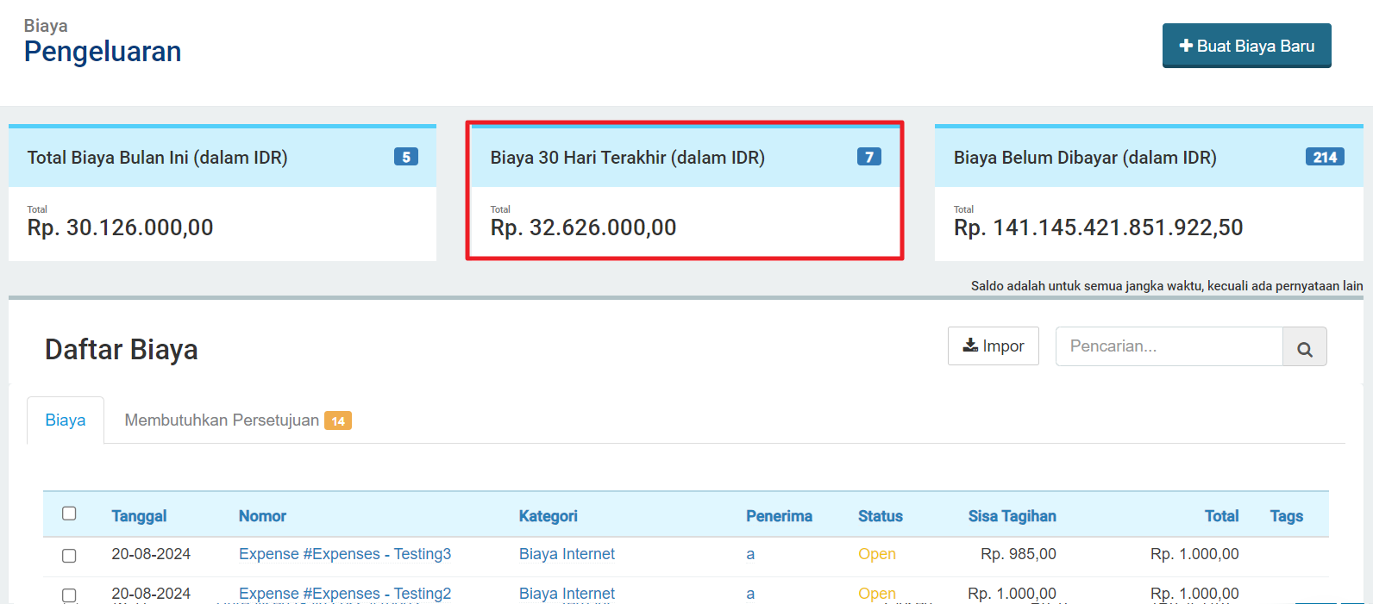
Task: Check the box for the Testing2 expense row
Action: (x=69, y=595)
